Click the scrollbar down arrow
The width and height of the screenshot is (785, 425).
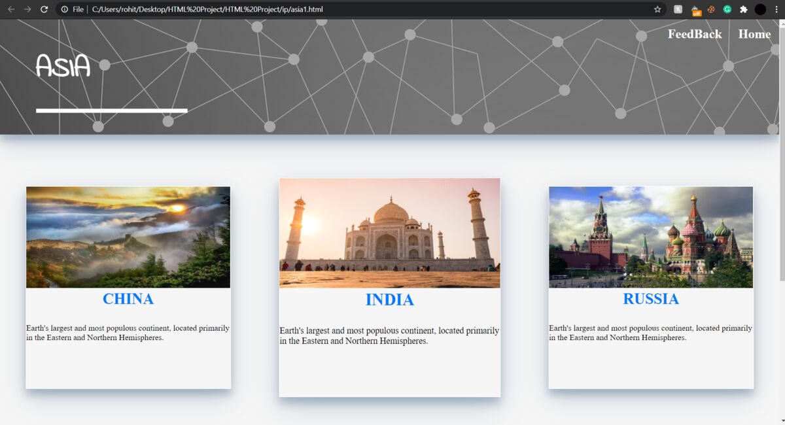(782, 420)
